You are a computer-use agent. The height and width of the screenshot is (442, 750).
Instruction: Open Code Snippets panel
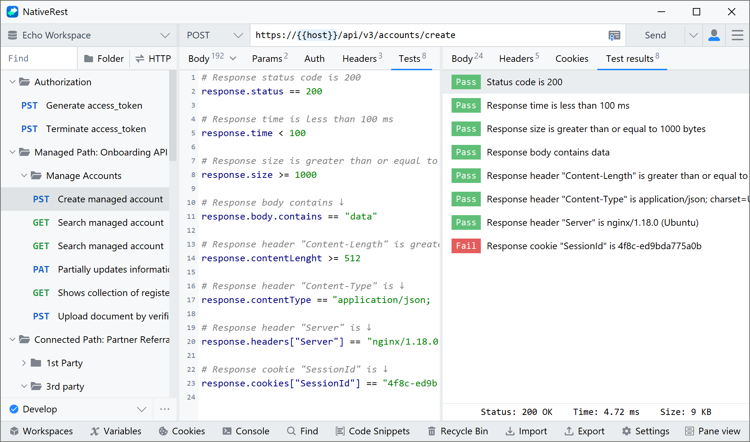point(373,431)
